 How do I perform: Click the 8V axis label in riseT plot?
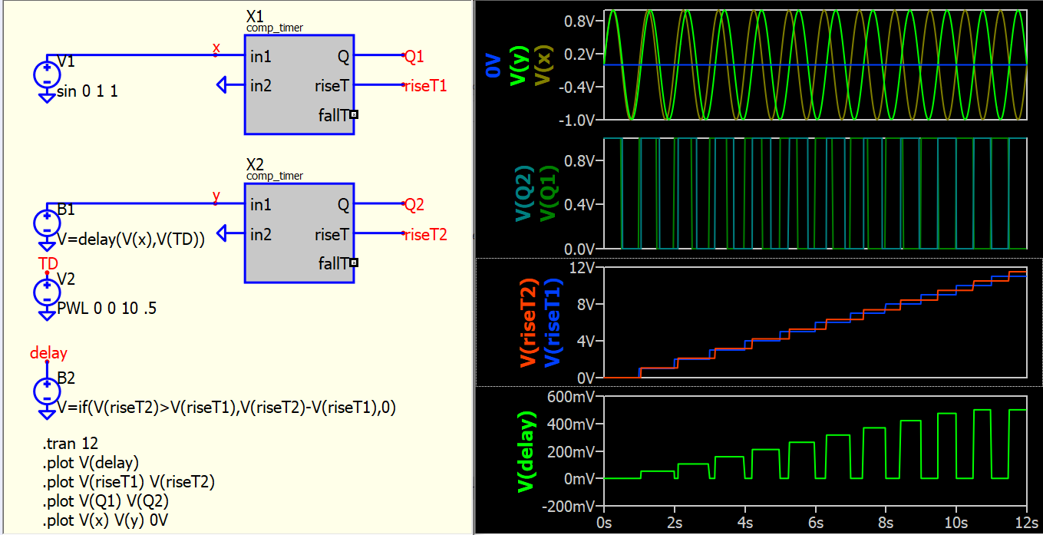coord(587,304)
